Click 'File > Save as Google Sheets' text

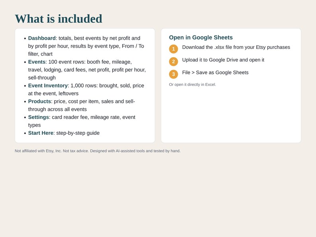[215, 72]
